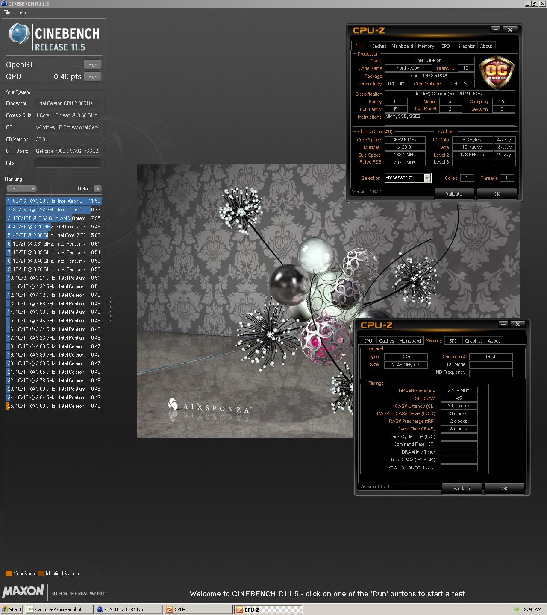Switch to Mainboard tab in top CPU-Z window
Screen dimensions: 547x615
402,46
